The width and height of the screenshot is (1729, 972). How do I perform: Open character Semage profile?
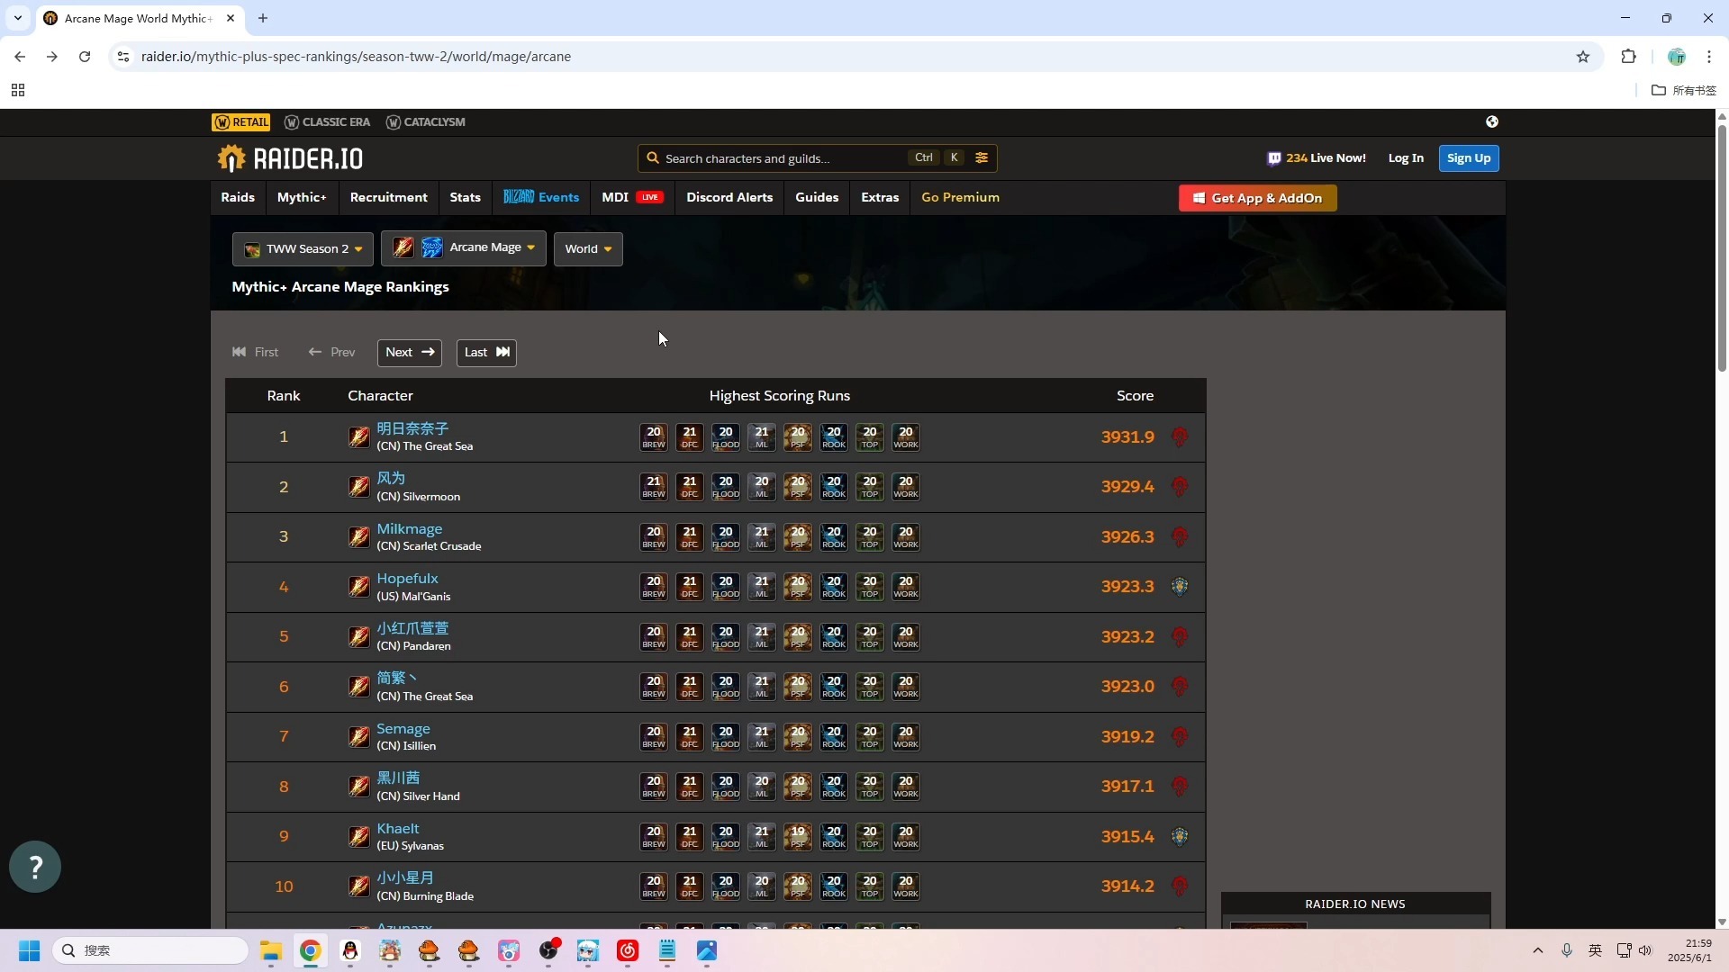(403, 729)
